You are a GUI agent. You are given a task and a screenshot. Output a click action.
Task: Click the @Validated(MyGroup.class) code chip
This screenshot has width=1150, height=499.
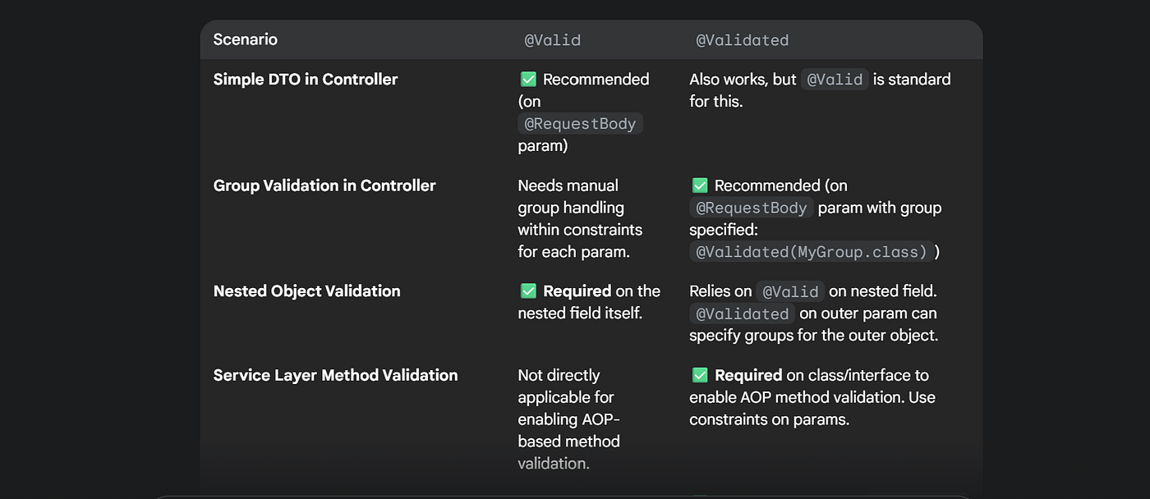[812, 252]
